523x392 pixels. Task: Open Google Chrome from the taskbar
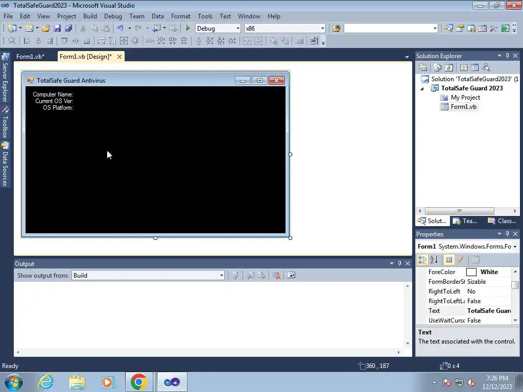[x=139, y=382]
